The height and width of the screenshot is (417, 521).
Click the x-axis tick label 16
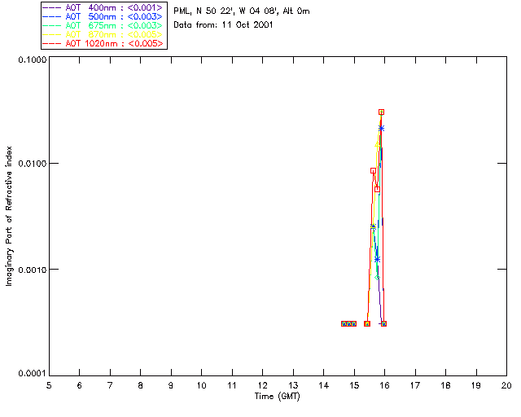(x=385, y=385)
